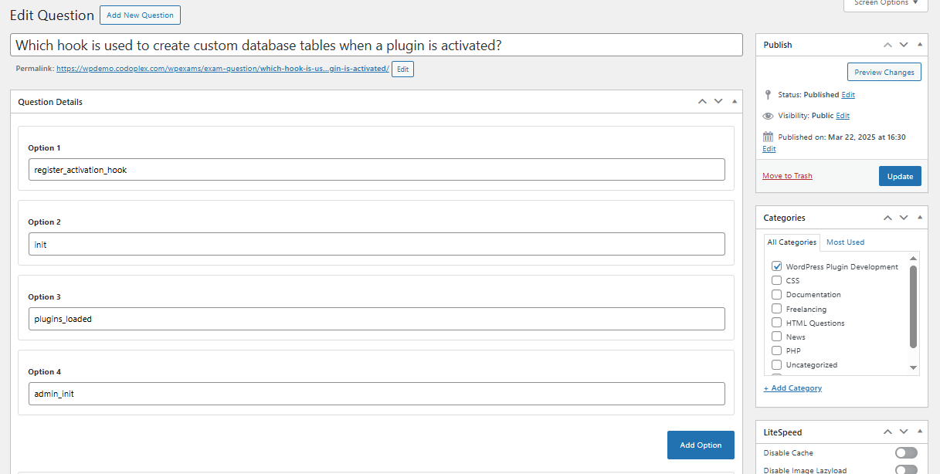Screen dimensions: 940x474
Task: Move Categories panel down with arrow icon
Action: [904, 218]
